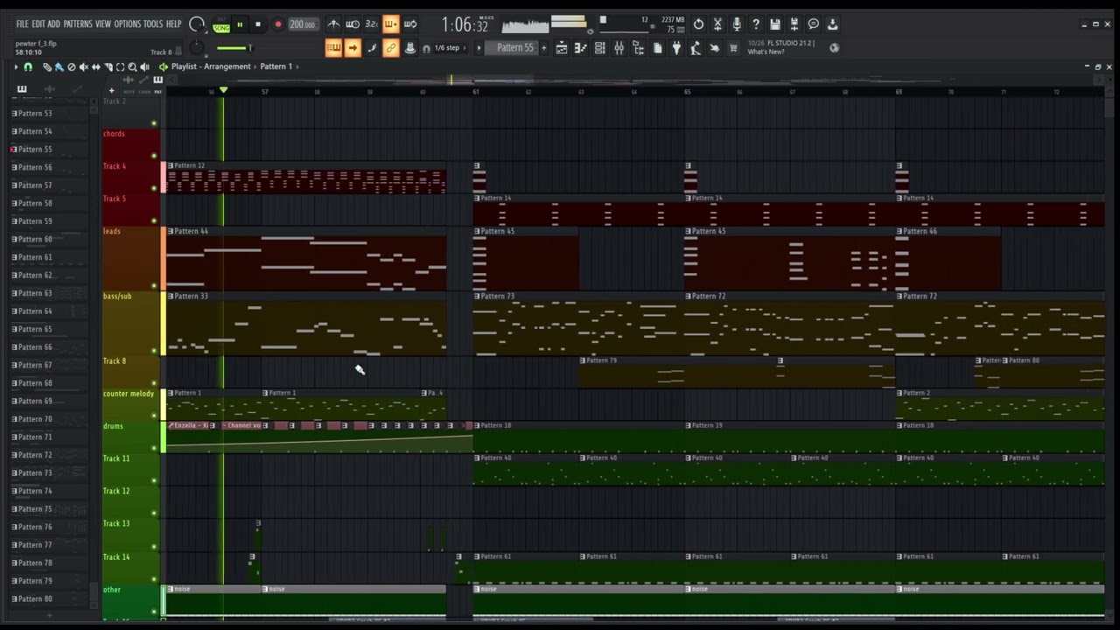
Task: Open clip menu of Pattern 44 clip
Action: [170, 231]
